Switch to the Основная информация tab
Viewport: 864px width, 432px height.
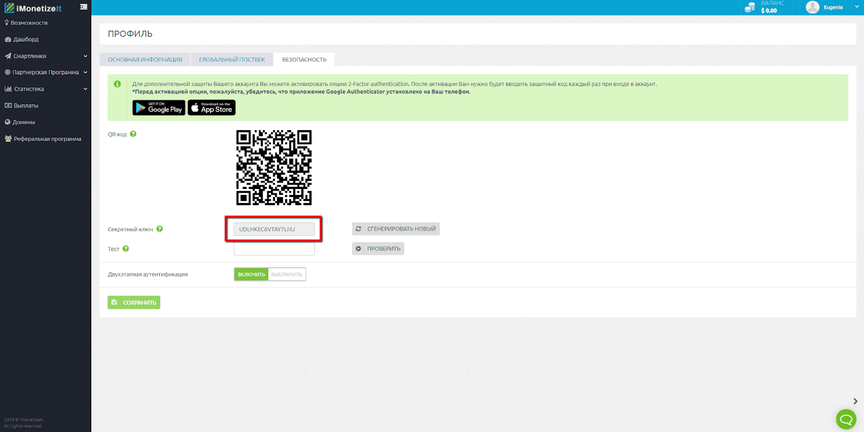tap(145, 59)
